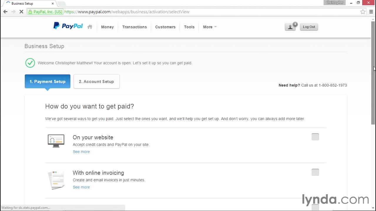
Task: Open the profile notifications icon
Action: 290,27
